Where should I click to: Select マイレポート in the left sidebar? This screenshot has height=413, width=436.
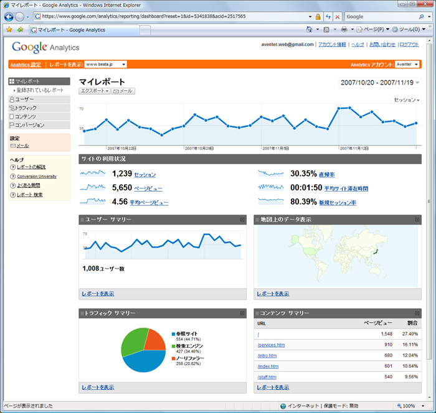[39, 81]
